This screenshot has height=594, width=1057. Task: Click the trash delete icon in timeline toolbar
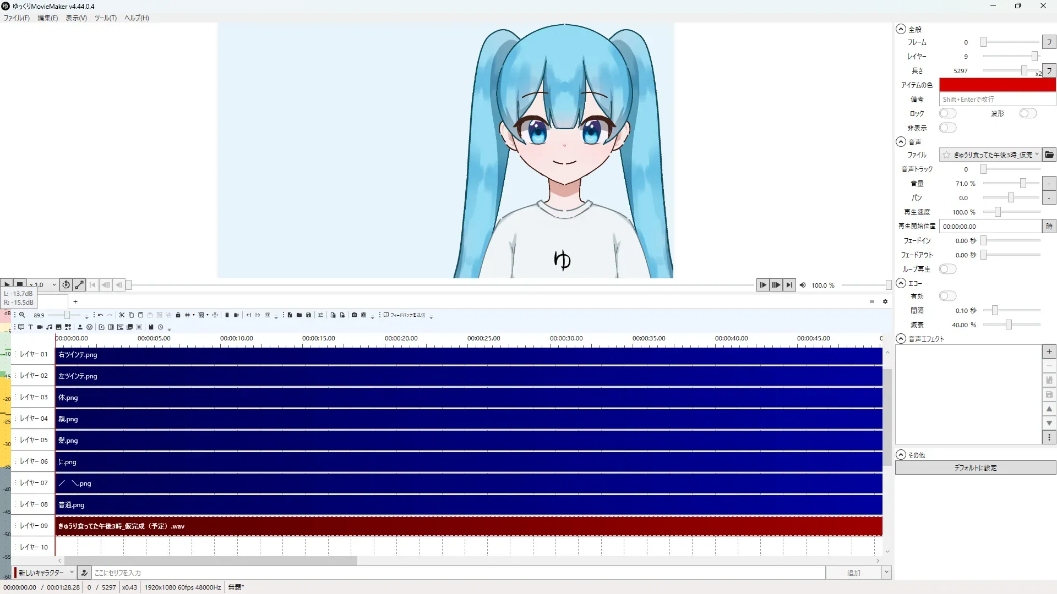227,315
